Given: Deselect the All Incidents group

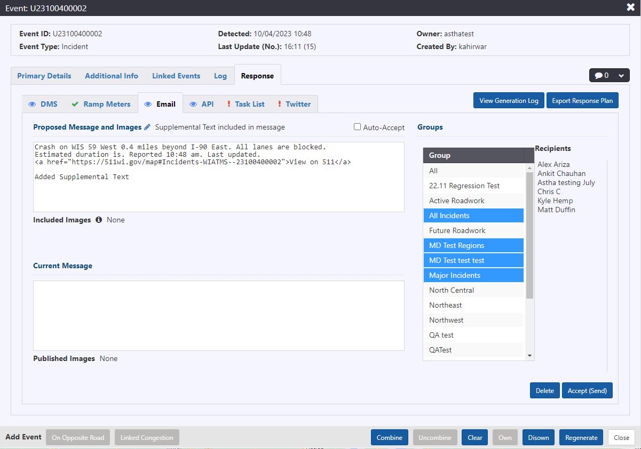Looking at the screenshot, I should (473, 215).
